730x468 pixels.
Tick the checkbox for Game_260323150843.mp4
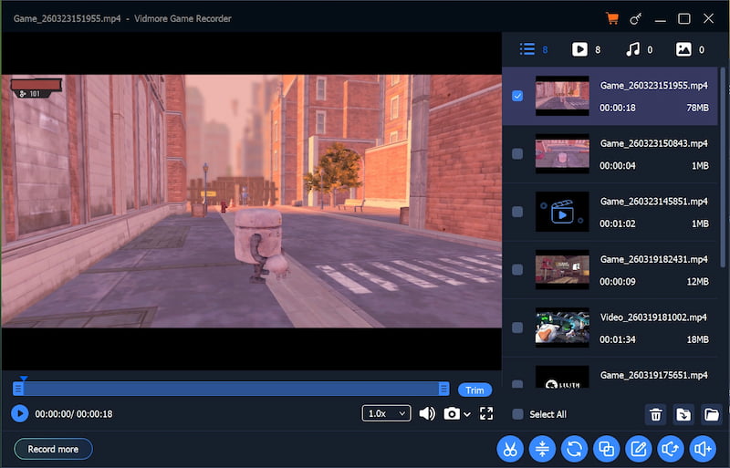click(x=517, y=154)
